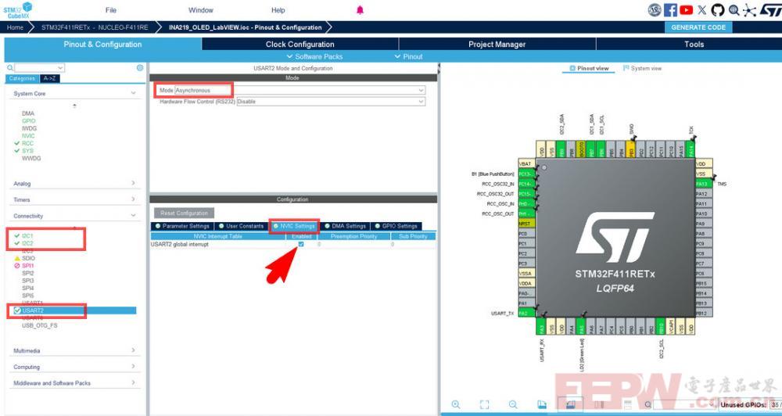The image size is (782, 416).
Task: Zoom out on the pinout view
Action: pos(513,404)
